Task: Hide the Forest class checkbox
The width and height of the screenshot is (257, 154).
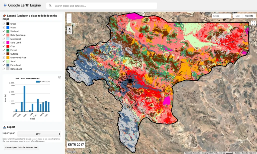Action: [x=4, y=50]
